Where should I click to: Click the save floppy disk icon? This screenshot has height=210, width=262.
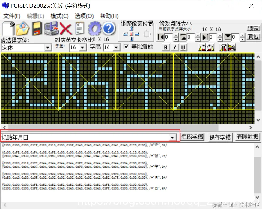pyautogui.click(x=36, y=28)
